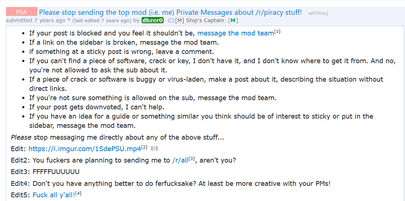Click the Ship's Captain flair tag
Image resolution: width=405 pixels, height=201 pixels.
coord(200,21)
